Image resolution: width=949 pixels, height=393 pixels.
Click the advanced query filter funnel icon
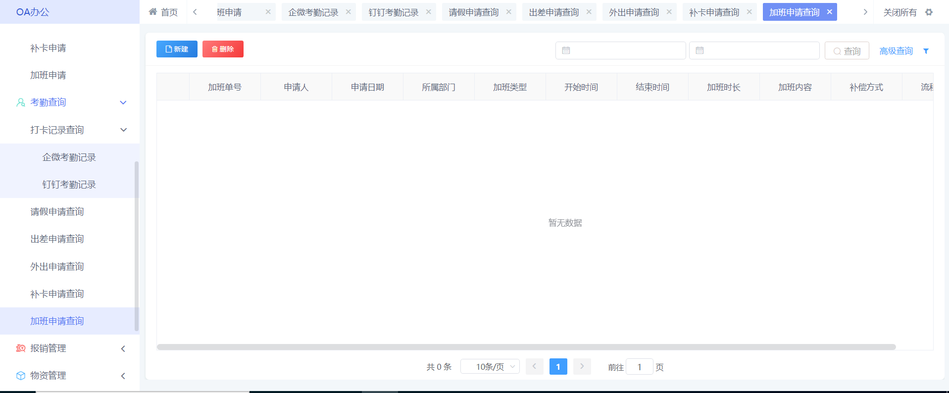click(x=926, y=51)
